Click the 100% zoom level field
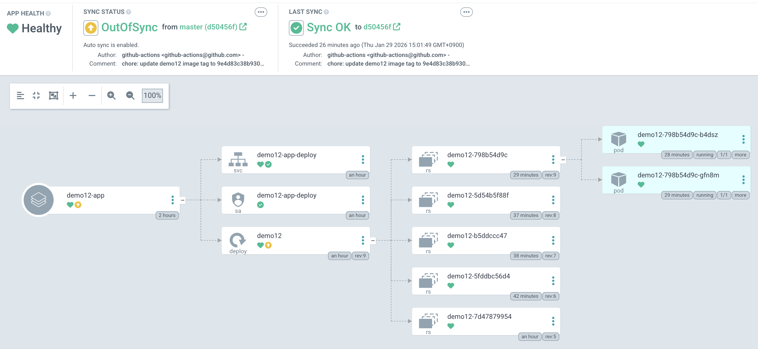 click(152, 96)
